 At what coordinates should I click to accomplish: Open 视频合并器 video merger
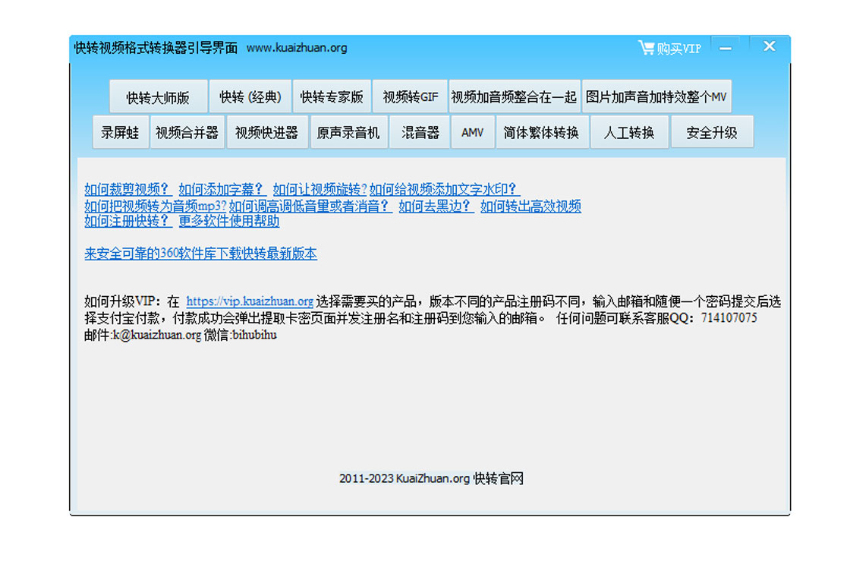coord(187,132)
